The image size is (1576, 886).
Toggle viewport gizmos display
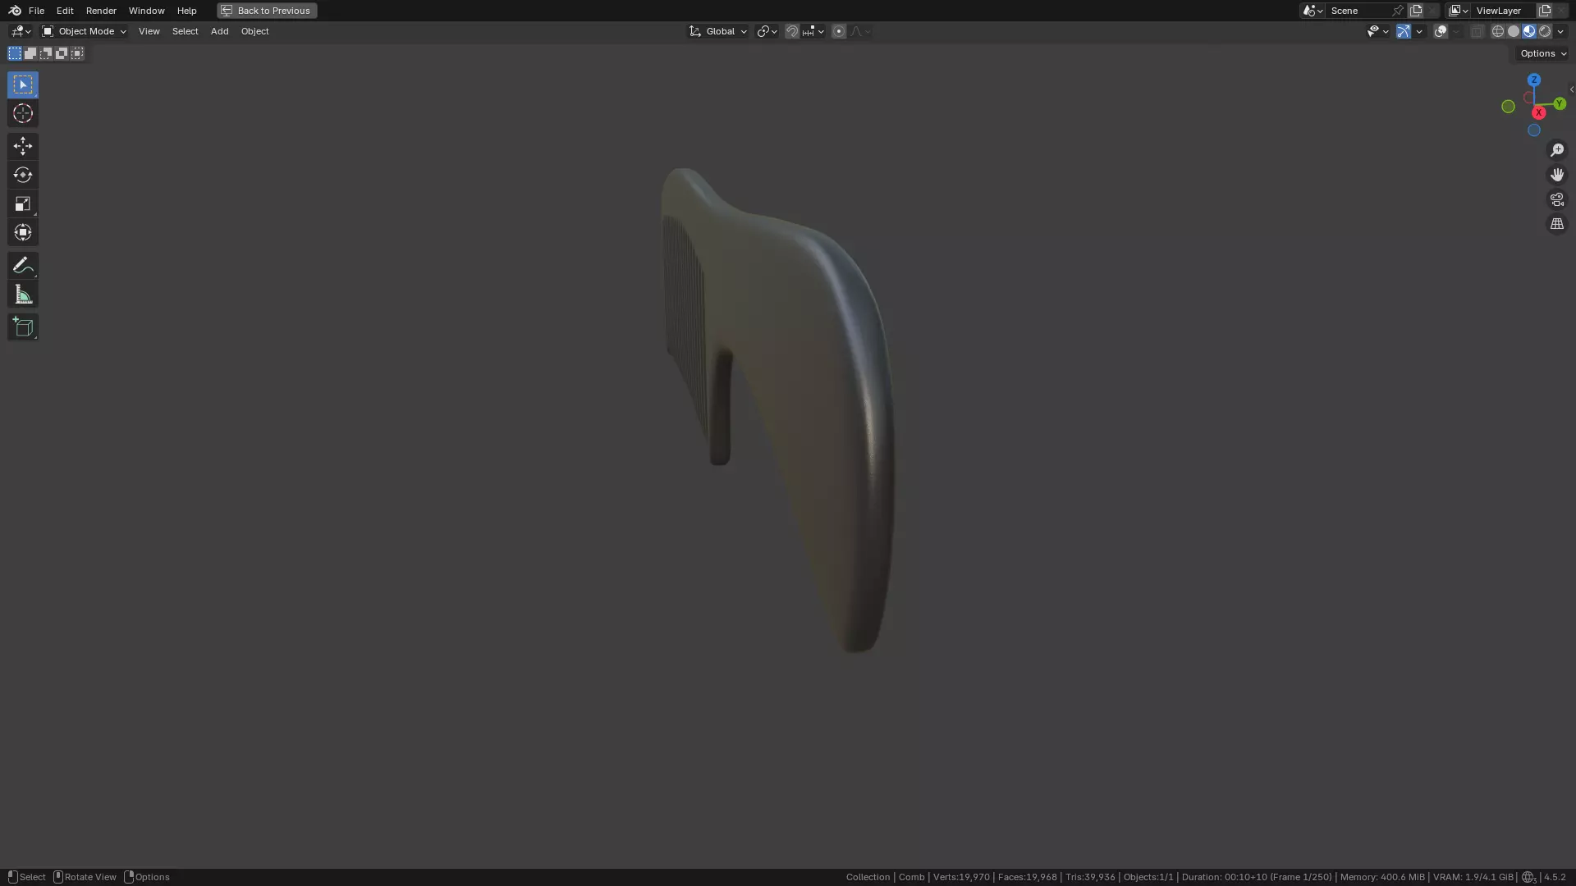[1404, 31]
